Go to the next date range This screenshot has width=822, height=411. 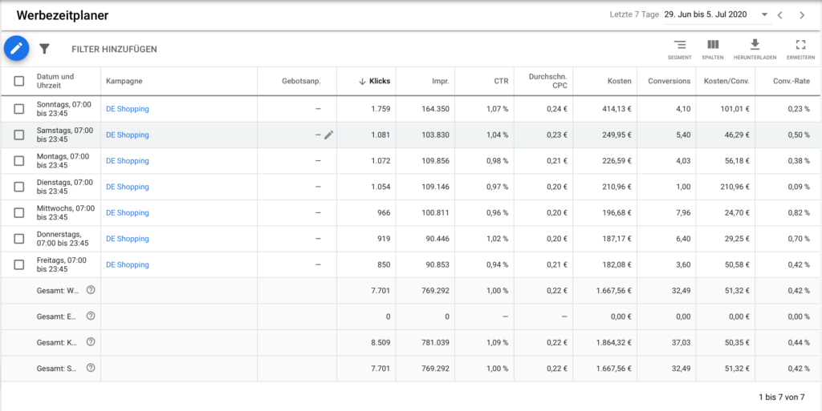[x=802, y=15]
